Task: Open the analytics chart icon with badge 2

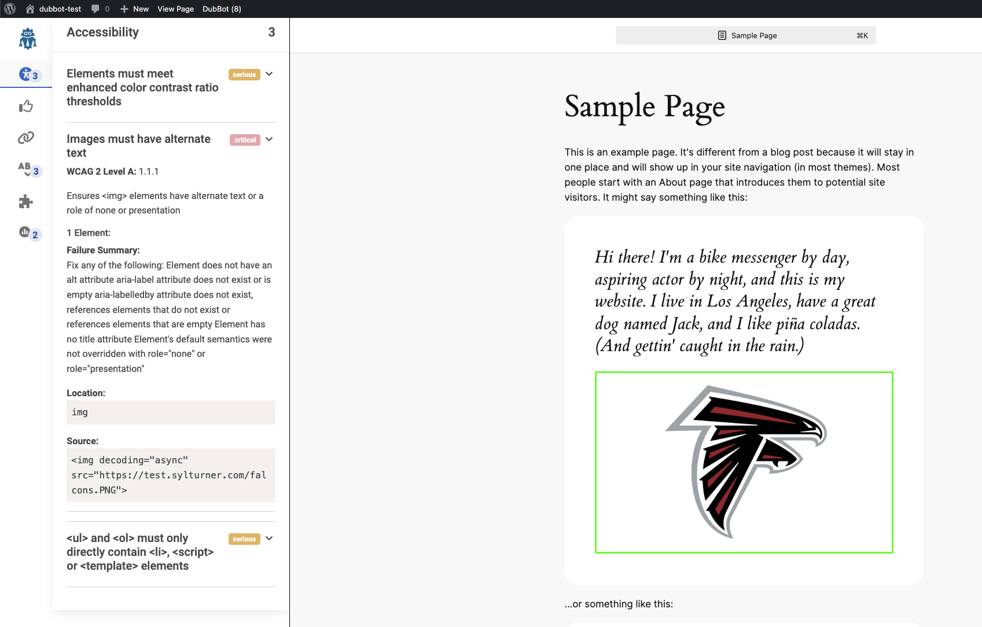Action: [x=25, y=233]
